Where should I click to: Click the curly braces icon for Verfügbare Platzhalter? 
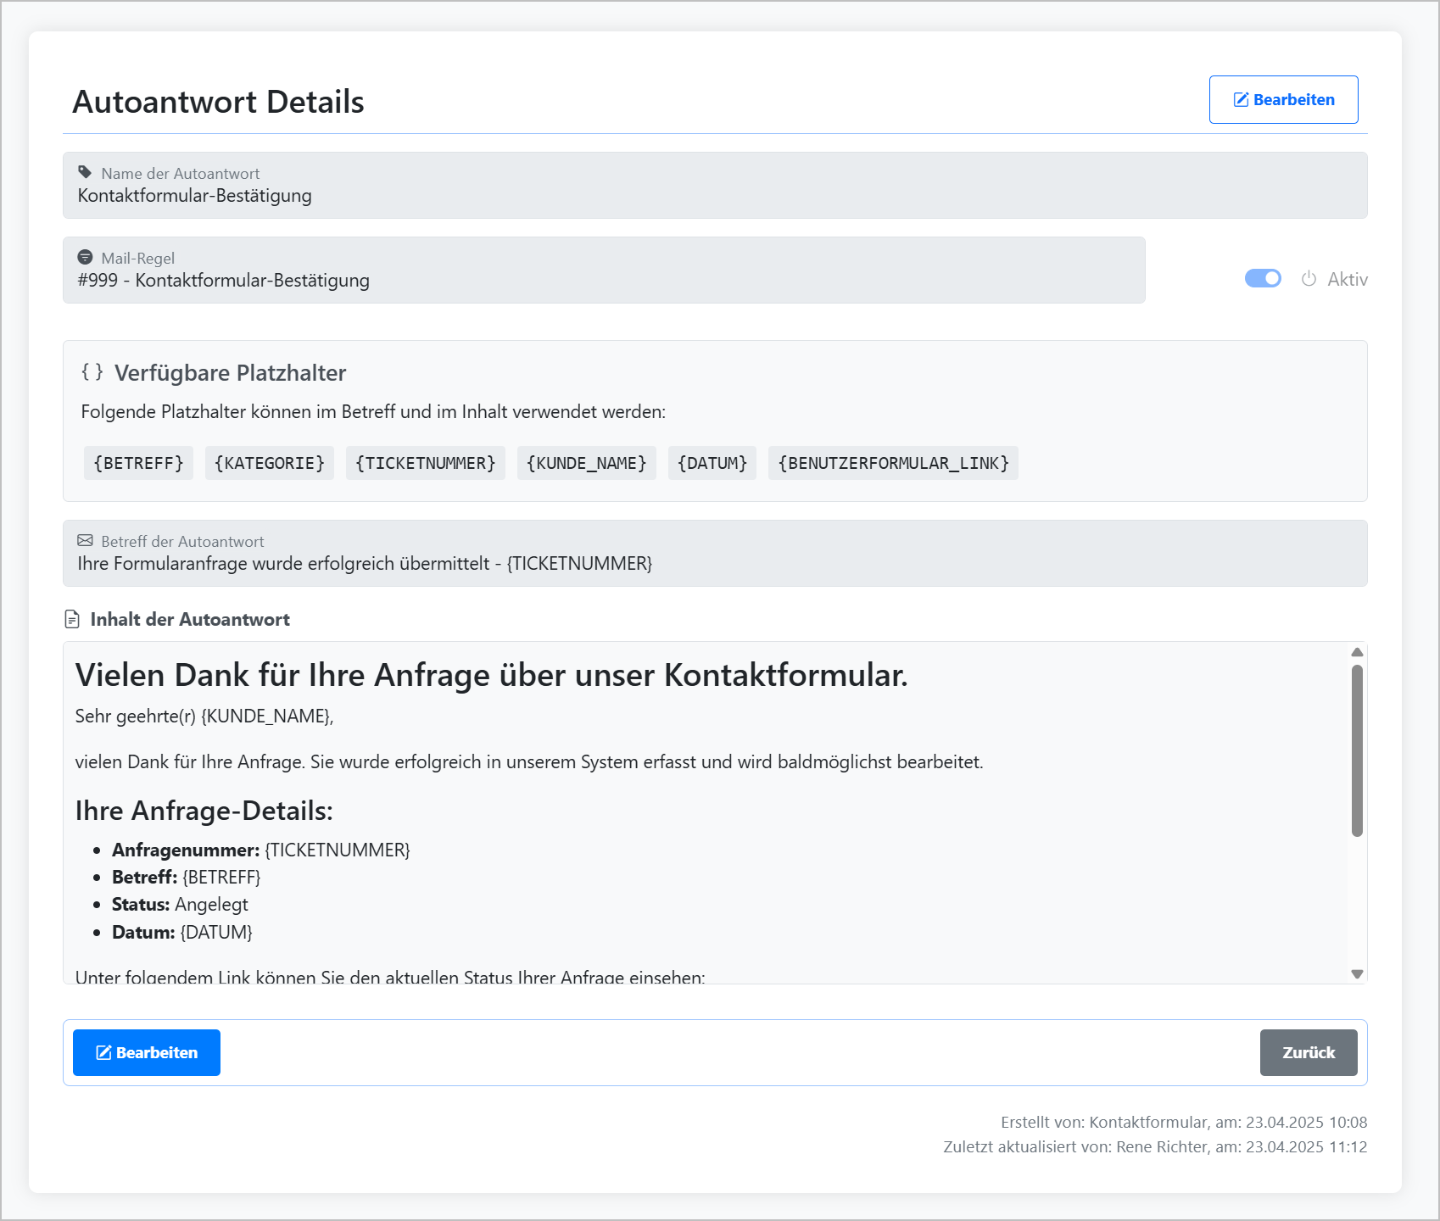(93, 371)
